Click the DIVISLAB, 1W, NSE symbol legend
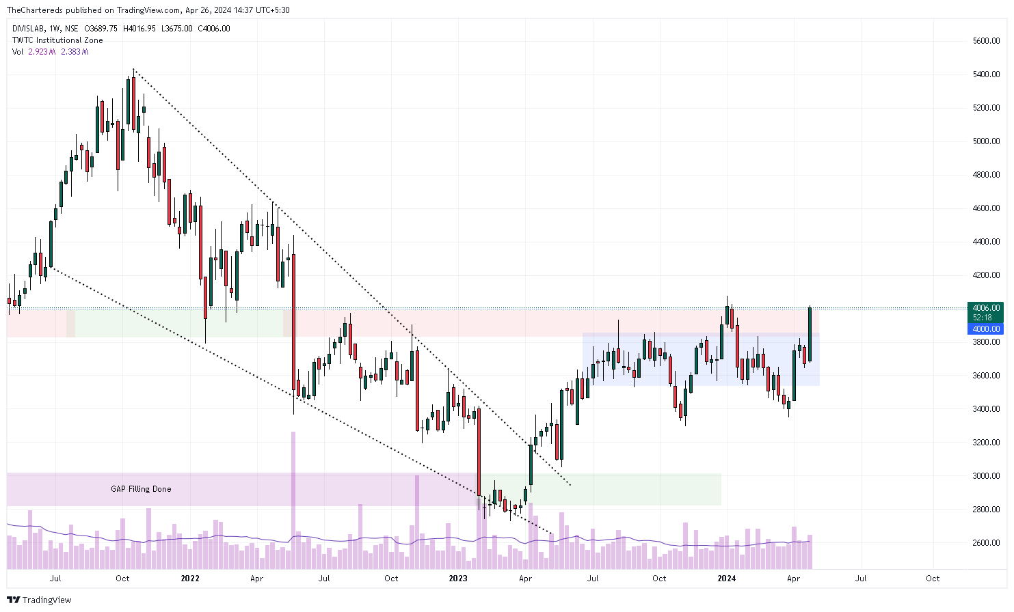The image size is (1014, 612). (45, 29)
